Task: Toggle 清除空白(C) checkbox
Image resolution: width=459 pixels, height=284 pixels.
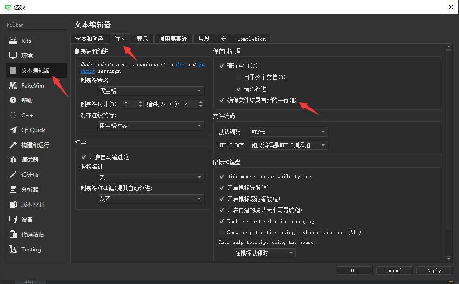Action: pyautogui.click(x=222, y=66)
